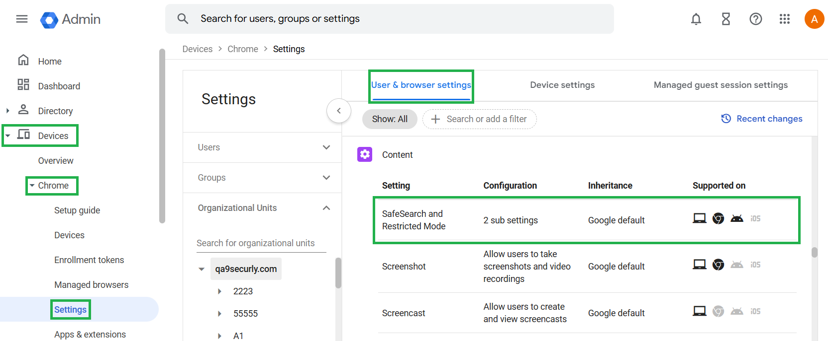The height and width of the screenshot is (341, 828).
Task: Go to Home in sidebar
Action: [x=50, y=62]
